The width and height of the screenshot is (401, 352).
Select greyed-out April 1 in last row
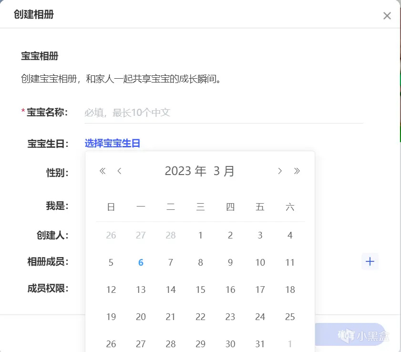(290, 344)
